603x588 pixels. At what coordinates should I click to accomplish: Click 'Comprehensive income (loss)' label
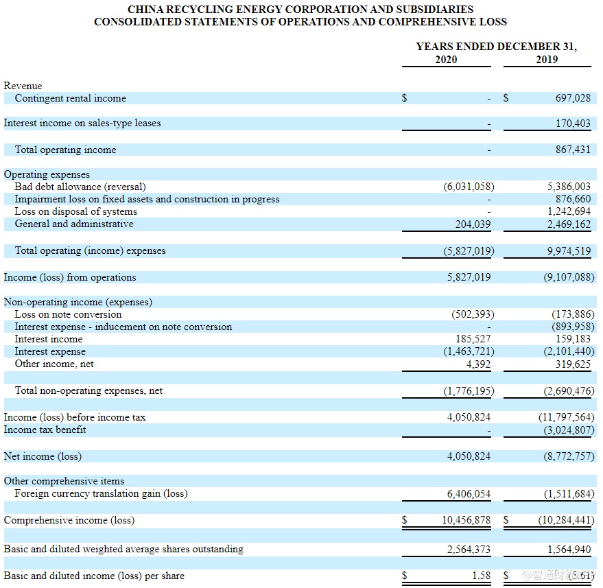tap(69, 520)
